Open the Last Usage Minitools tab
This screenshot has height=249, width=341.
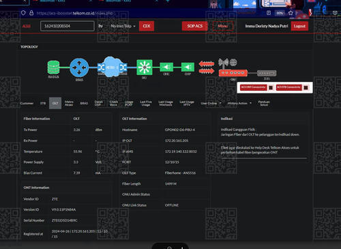click(166, 103)
